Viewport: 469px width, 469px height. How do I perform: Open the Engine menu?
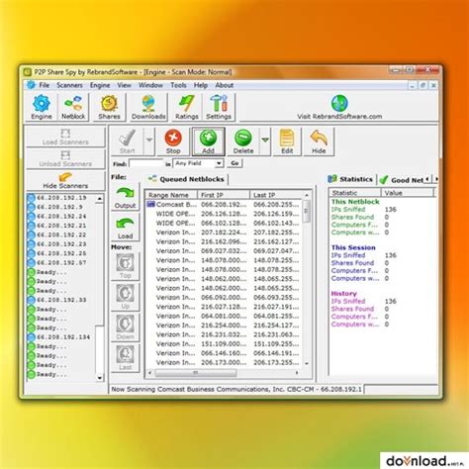(100, 85)
